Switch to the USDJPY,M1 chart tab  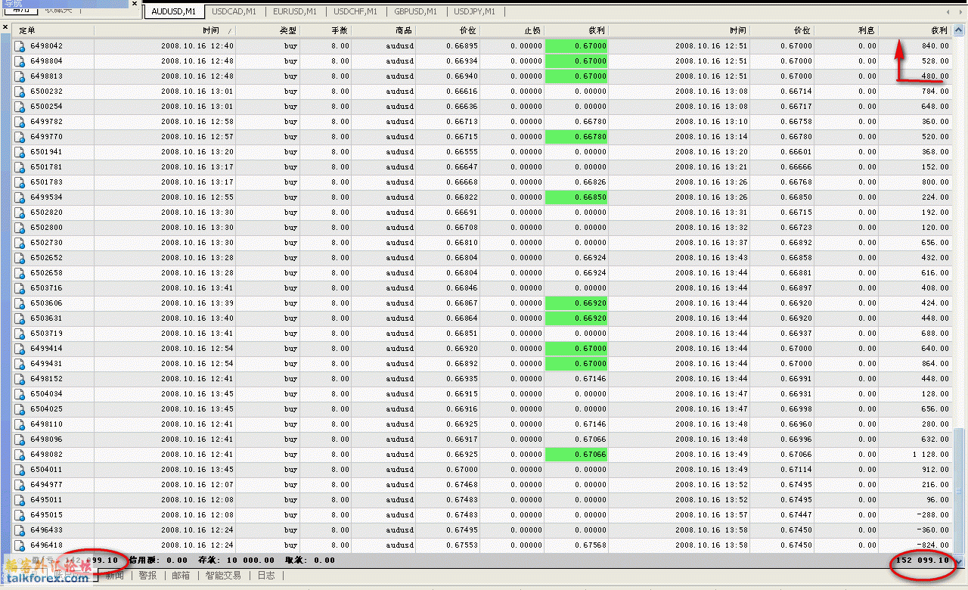click(474, 11)
